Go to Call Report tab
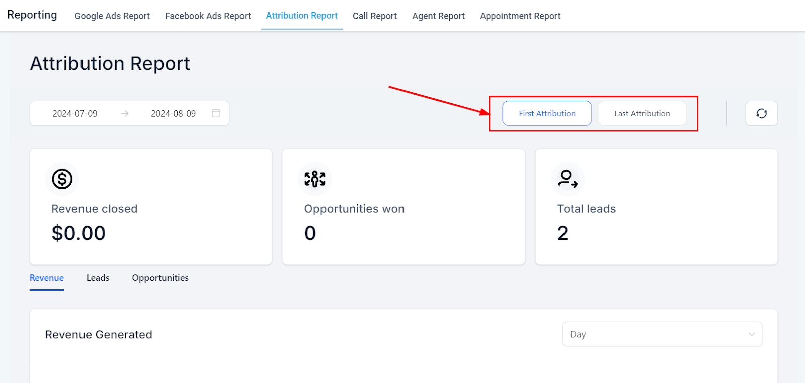This screenshot has height=383, width=805. tap(375, 16)
